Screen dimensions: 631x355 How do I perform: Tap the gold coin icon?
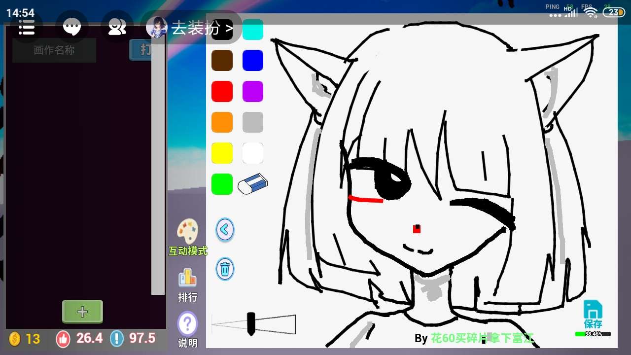(15, 339)
